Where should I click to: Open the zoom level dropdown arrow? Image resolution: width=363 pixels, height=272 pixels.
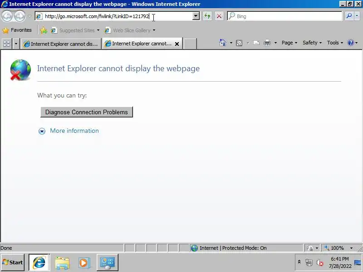[x=351, y=248]
